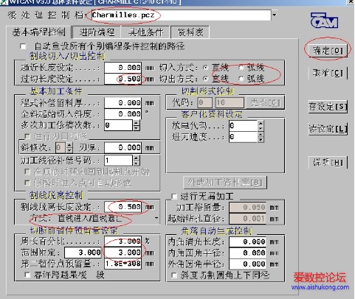
Task: Select 直线 for 切出方式
Action: 205,79
